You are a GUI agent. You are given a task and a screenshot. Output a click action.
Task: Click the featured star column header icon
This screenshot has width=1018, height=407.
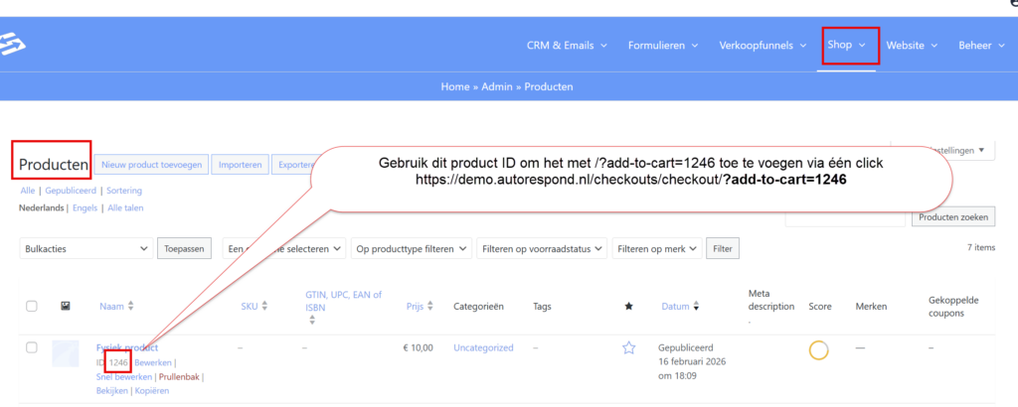[x=628, y=307]
